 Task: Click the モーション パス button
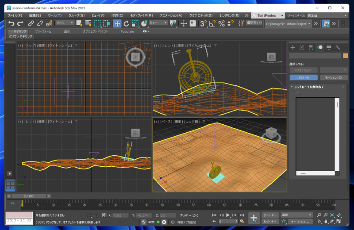coord(334,77)
